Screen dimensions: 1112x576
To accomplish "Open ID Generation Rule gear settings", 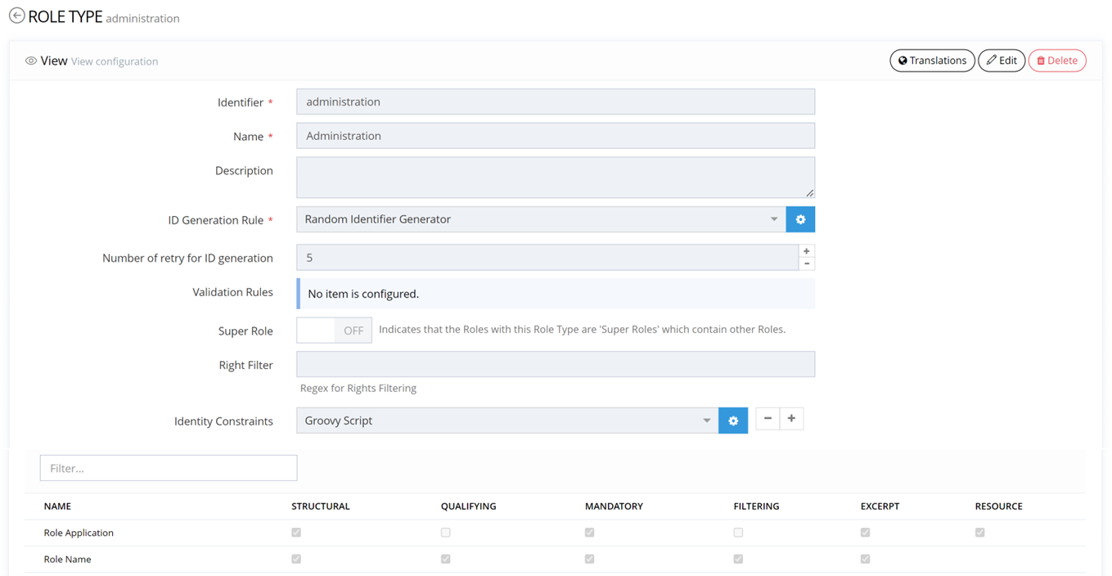I will pos(800,219).
